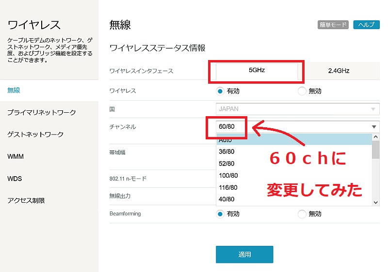Choose channel 40/80 in the list

[x=294, y=199]
